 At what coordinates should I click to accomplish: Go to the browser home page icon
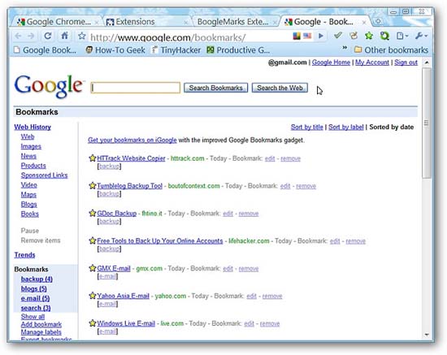(65, 36)
